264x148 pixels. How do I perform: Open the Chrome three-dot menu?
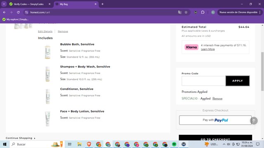click(260, 12)
